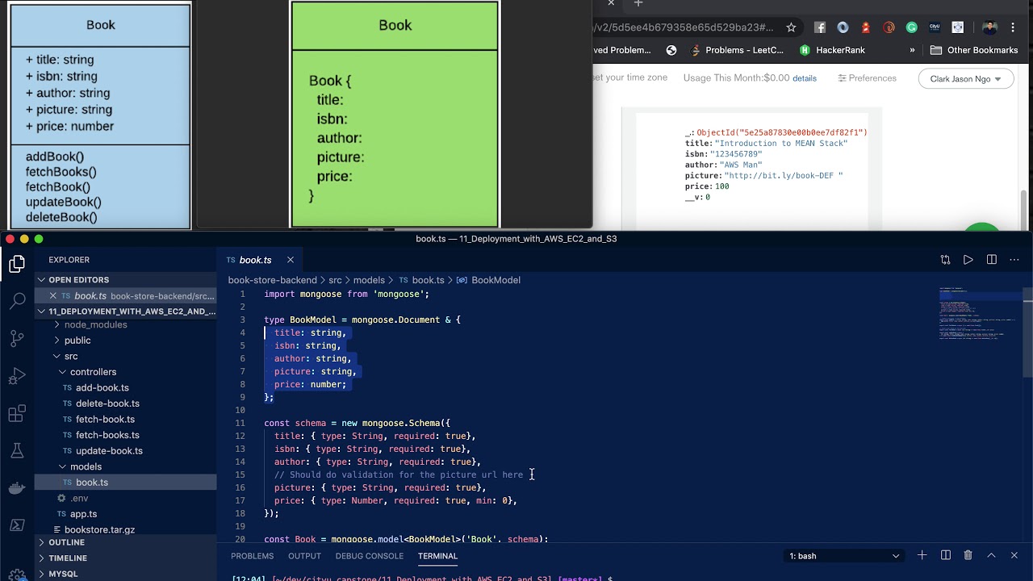Open the terminal-prompt icon view in activity bar
This screenshot has height=581, width=1033.
pyautogui.click(x=17, y=525)
